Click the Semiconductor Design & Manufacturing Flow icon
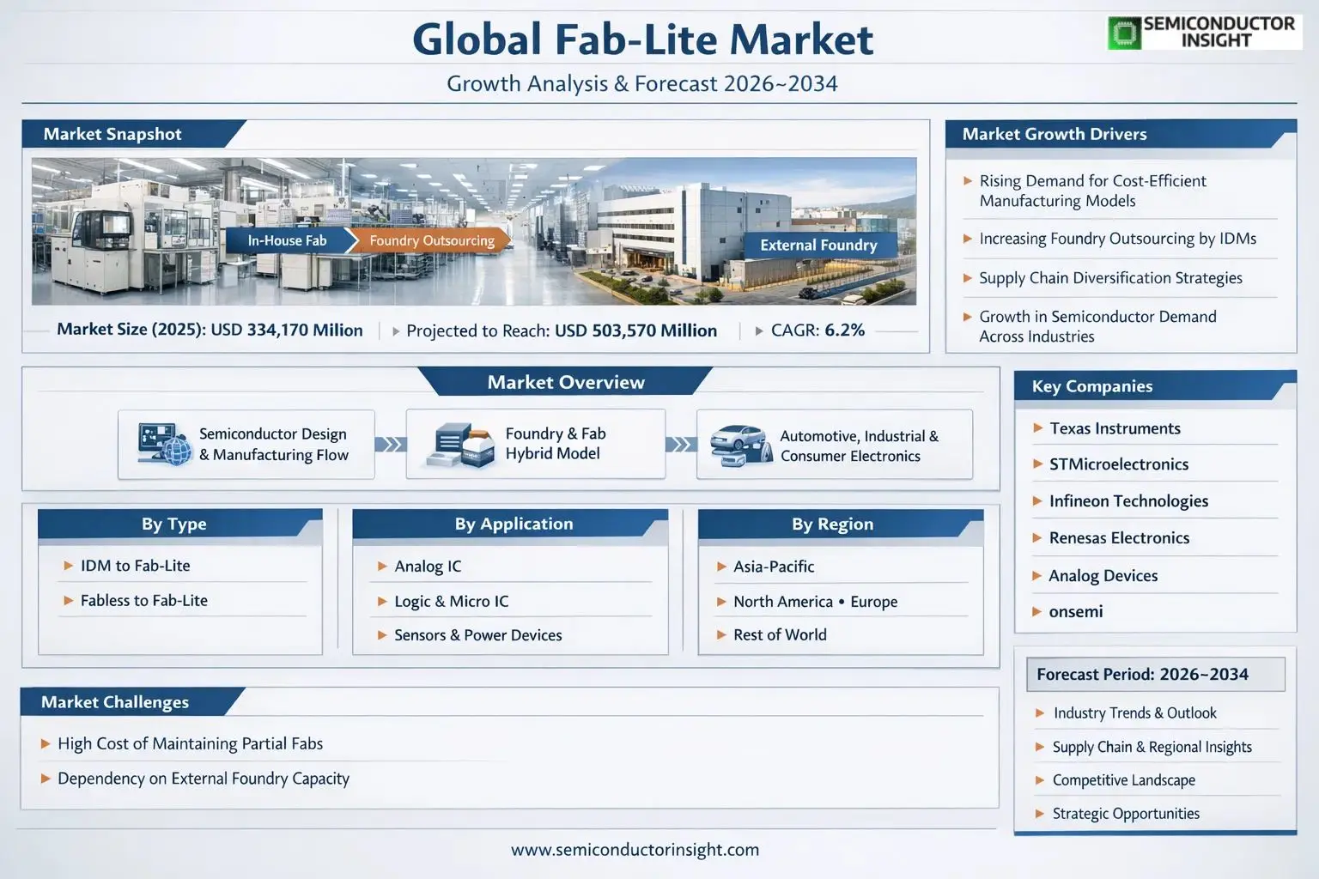This screenshot has width=1319, height=879. [165, 444]
